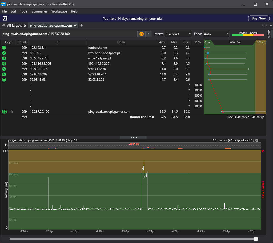273x243 pixels.
Task: Select hop 7 green circle icon
Action: click(4, 80)
